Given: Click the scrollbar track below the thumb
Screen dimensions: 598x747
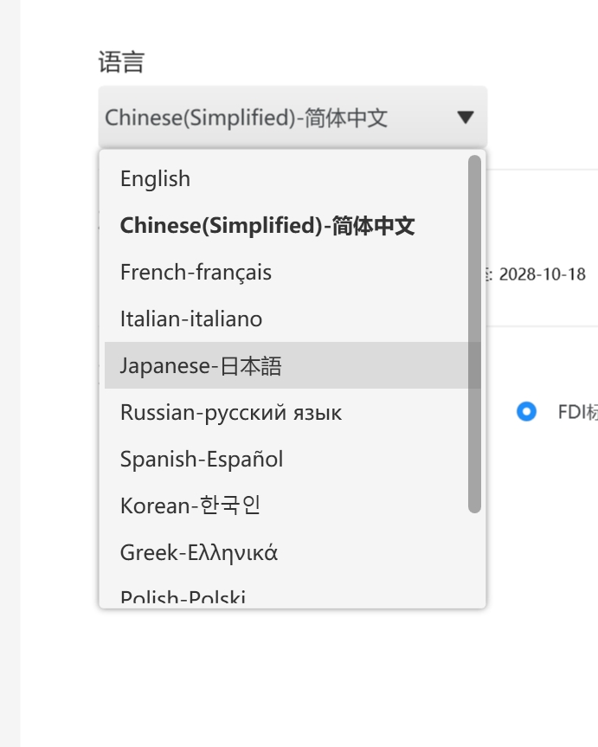Looking at the screenshot, I should (x=474, y=558).
